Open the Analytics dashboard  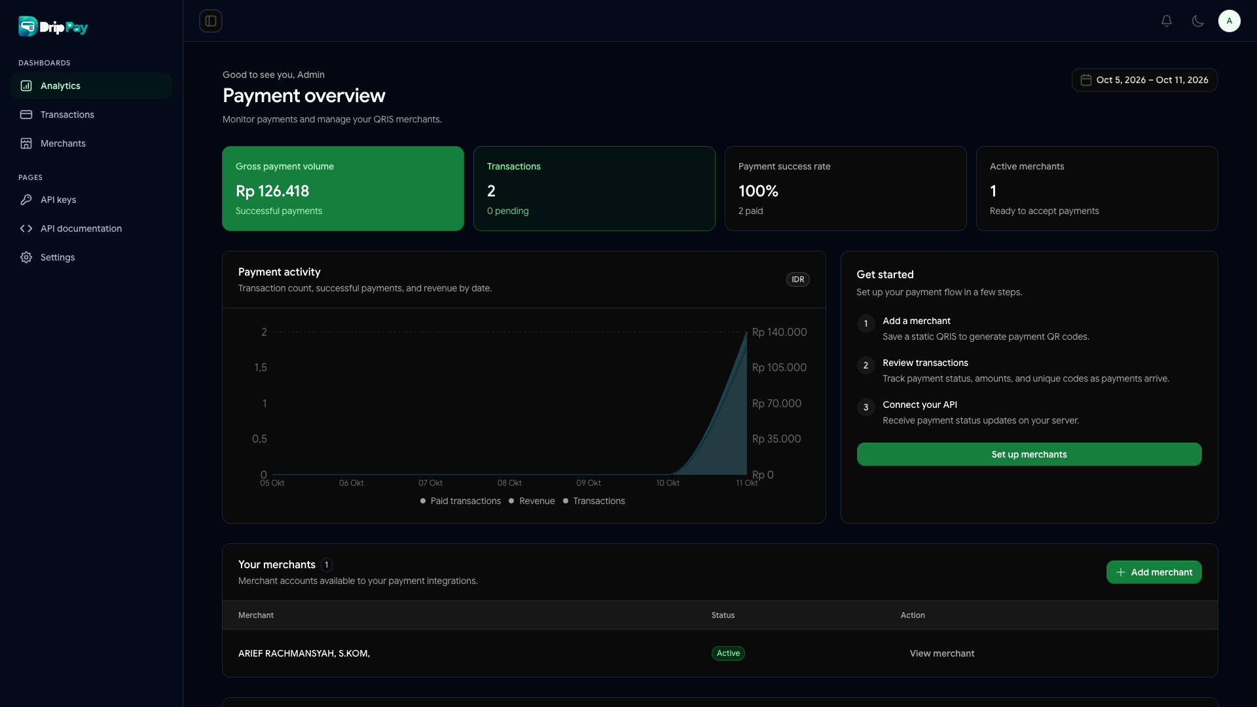click(91, 86)
